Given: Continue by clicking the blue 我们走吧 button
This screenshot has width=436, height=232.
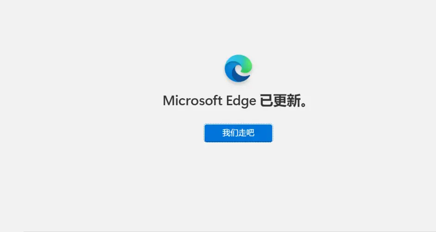Looking at the screenshot, I should point(238,133).
